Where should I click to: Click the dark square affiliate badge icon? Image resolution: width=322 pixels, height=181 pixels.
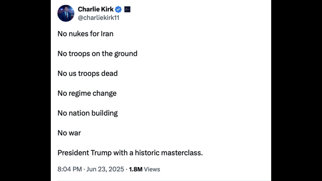point(127,10)
